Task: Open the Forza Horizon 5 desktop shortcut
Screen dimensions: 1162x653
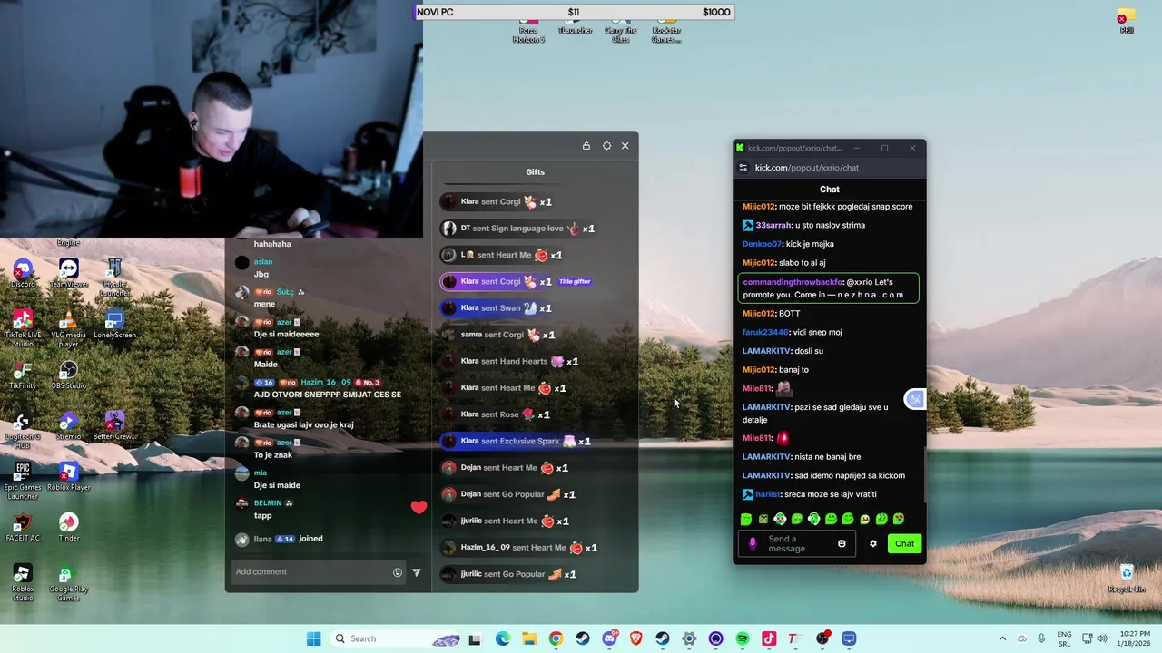Action: pyautogui.click(x=528, y=33)
